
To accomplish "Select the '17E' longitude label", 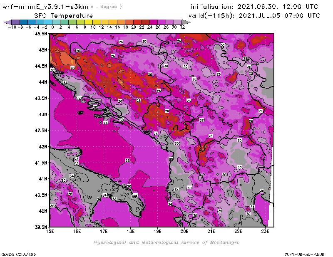I will [x=104, y=231].
